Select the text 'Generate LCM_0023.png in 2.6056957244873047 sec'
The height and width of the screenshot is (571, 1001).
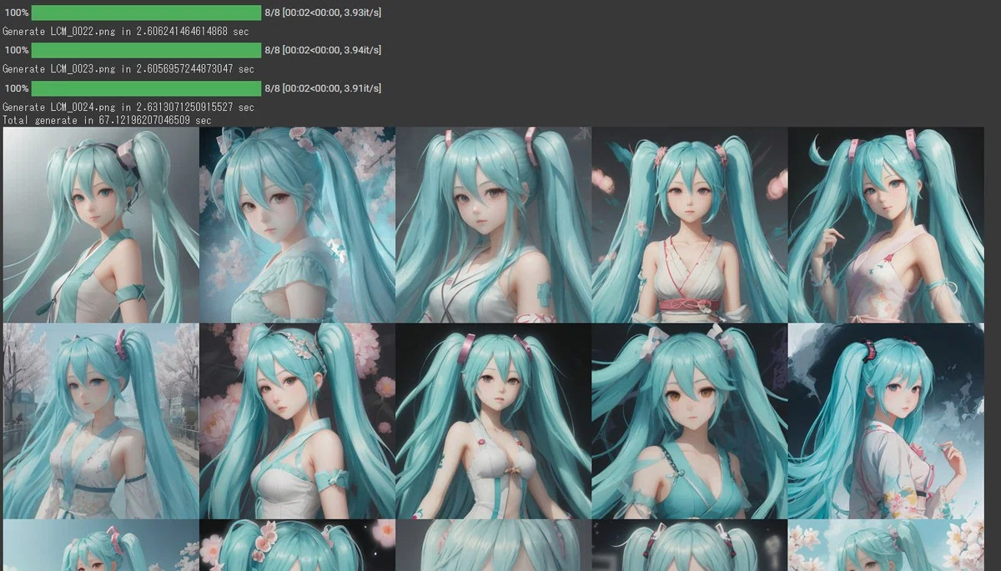tap(128, 69)
